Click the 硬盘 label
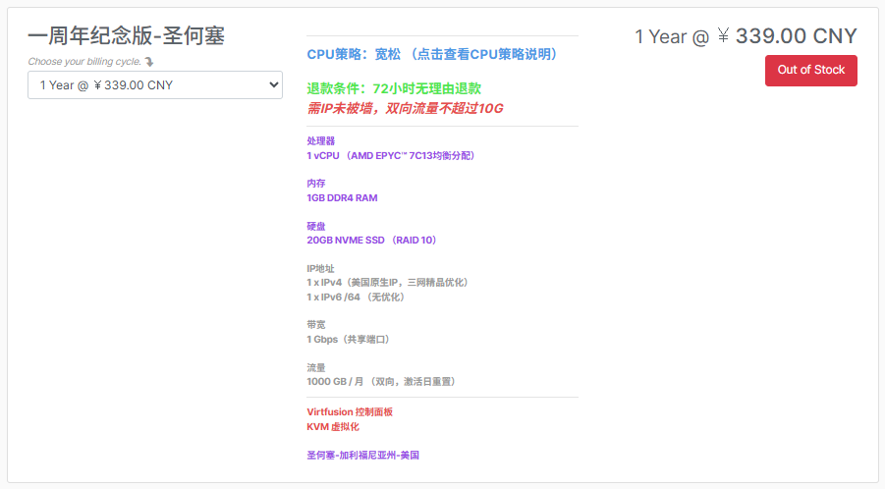 [316, 226]
